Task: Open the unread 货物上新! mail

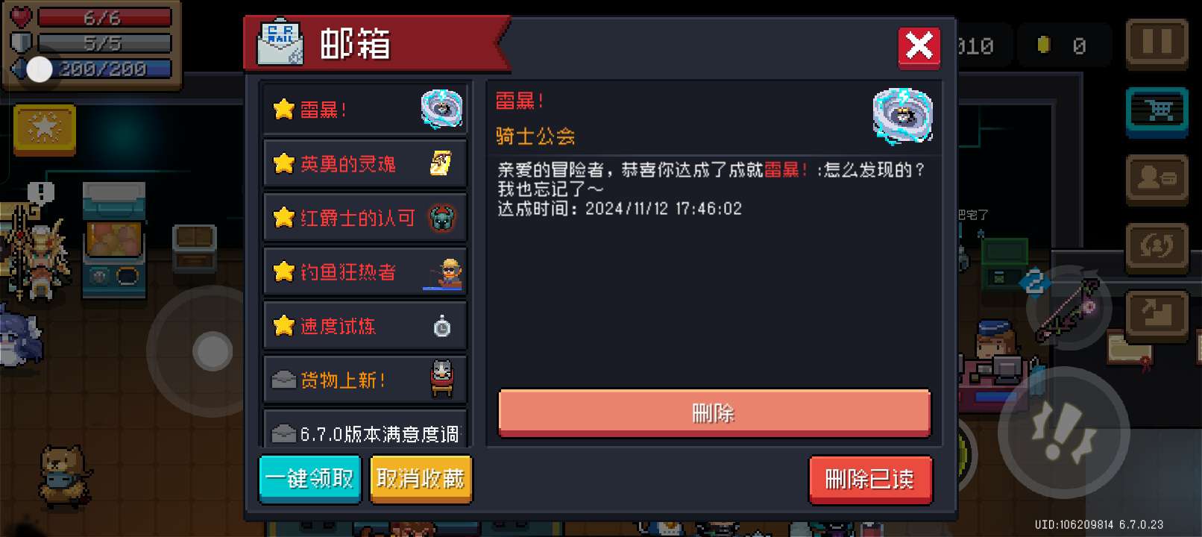Action: click(x=365, y=380)
